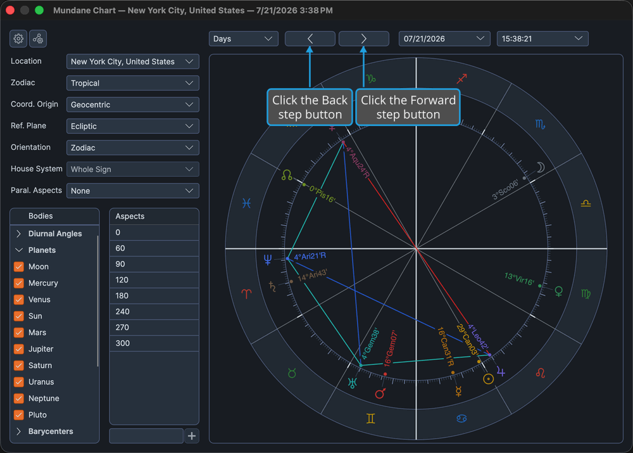Toggle the Jupiter checkbox off
The image size is (633, 453).
point(18,348)
